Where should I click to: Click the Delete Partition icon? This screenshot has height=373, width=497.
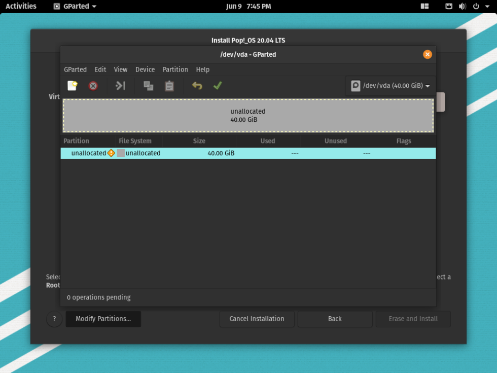pos(93,86)
